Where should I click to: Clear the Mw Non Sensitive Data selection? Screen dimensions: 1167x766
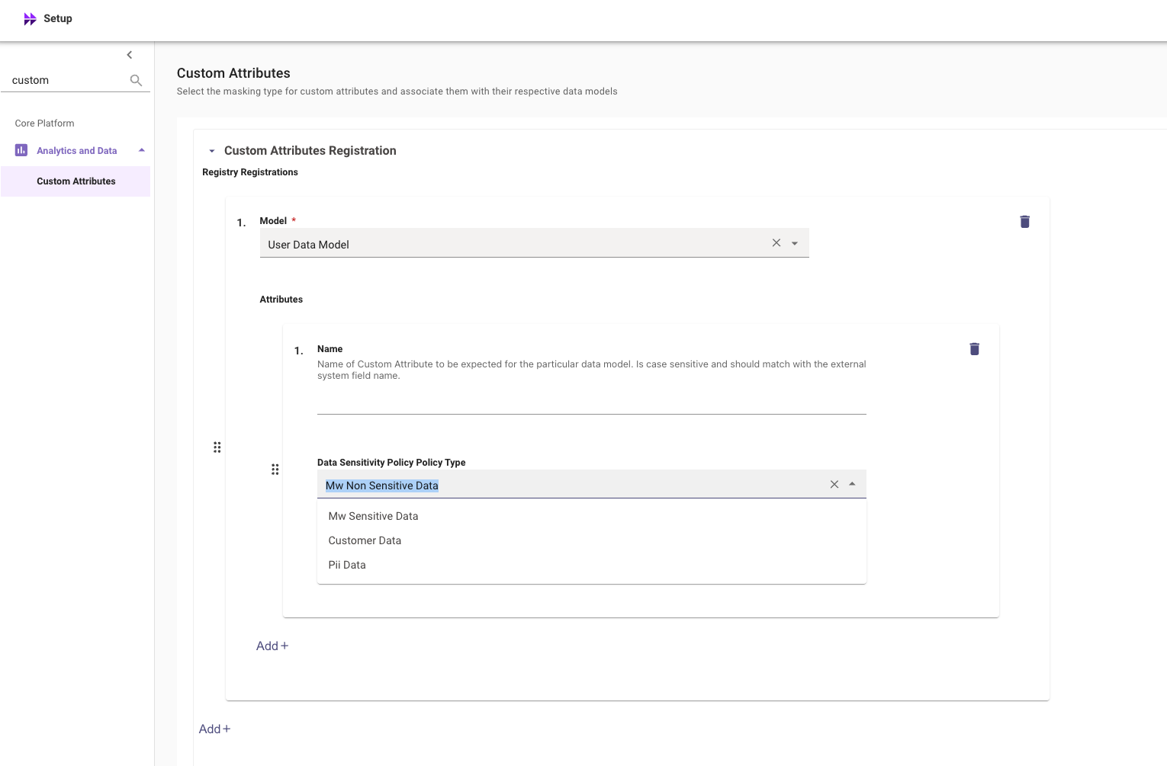click(834, 484)
